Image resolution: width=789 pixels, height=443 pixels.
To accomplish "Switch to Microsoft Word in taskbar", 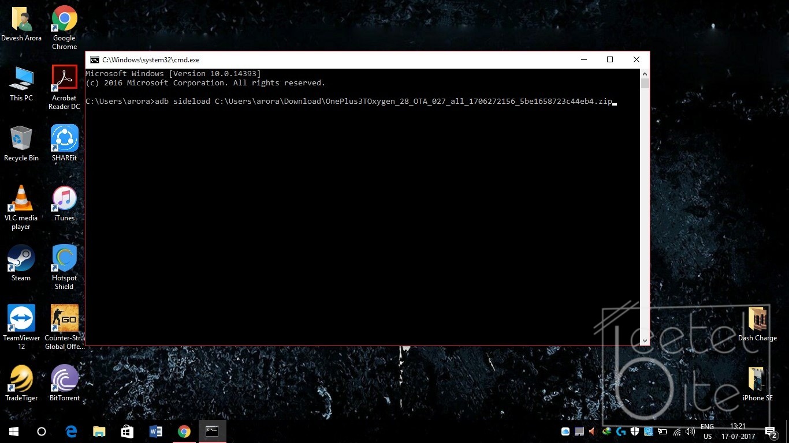I will [155, 431].
